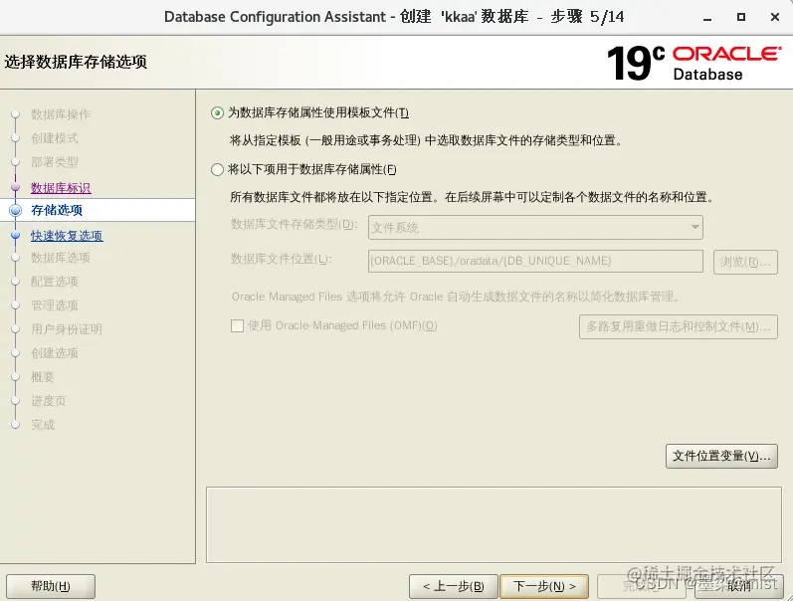This screenshot has height=601, width=793.
Task: Click the Oracle 19c Database logo
Action: pyautogui.click(x=694, y=64)
